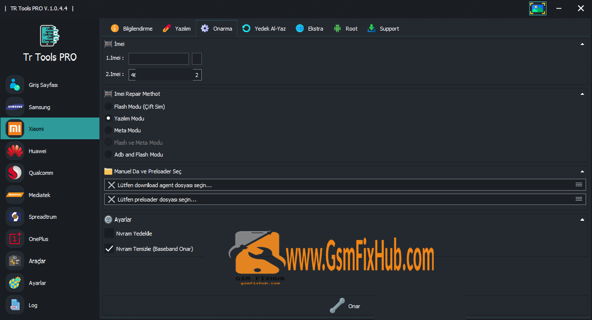The width and height of the screenshot is (592, 320).
Task: Uncheck Nvram Temizle (Baseband Onar)
Action: pos(109,249)
